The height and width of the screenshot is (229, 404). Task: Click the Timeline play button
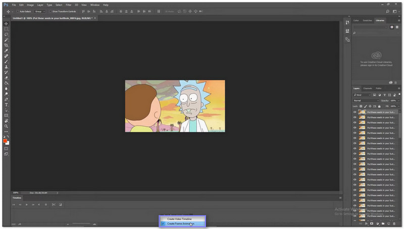[x=27, y=205]
